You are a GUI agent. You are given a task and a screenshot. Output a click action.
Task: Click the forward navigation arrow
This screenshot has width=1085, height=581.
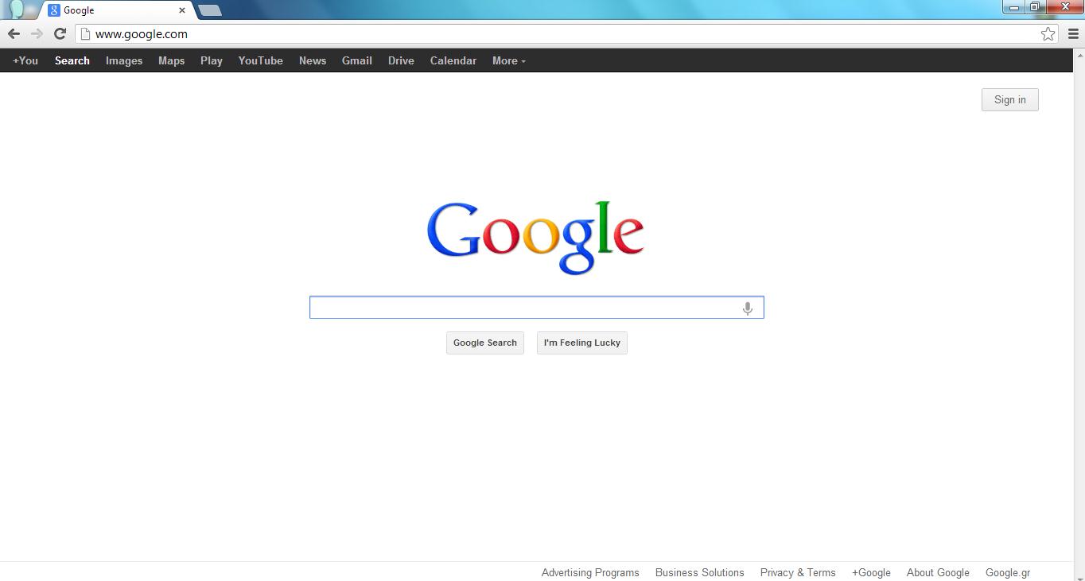(37, 34)
